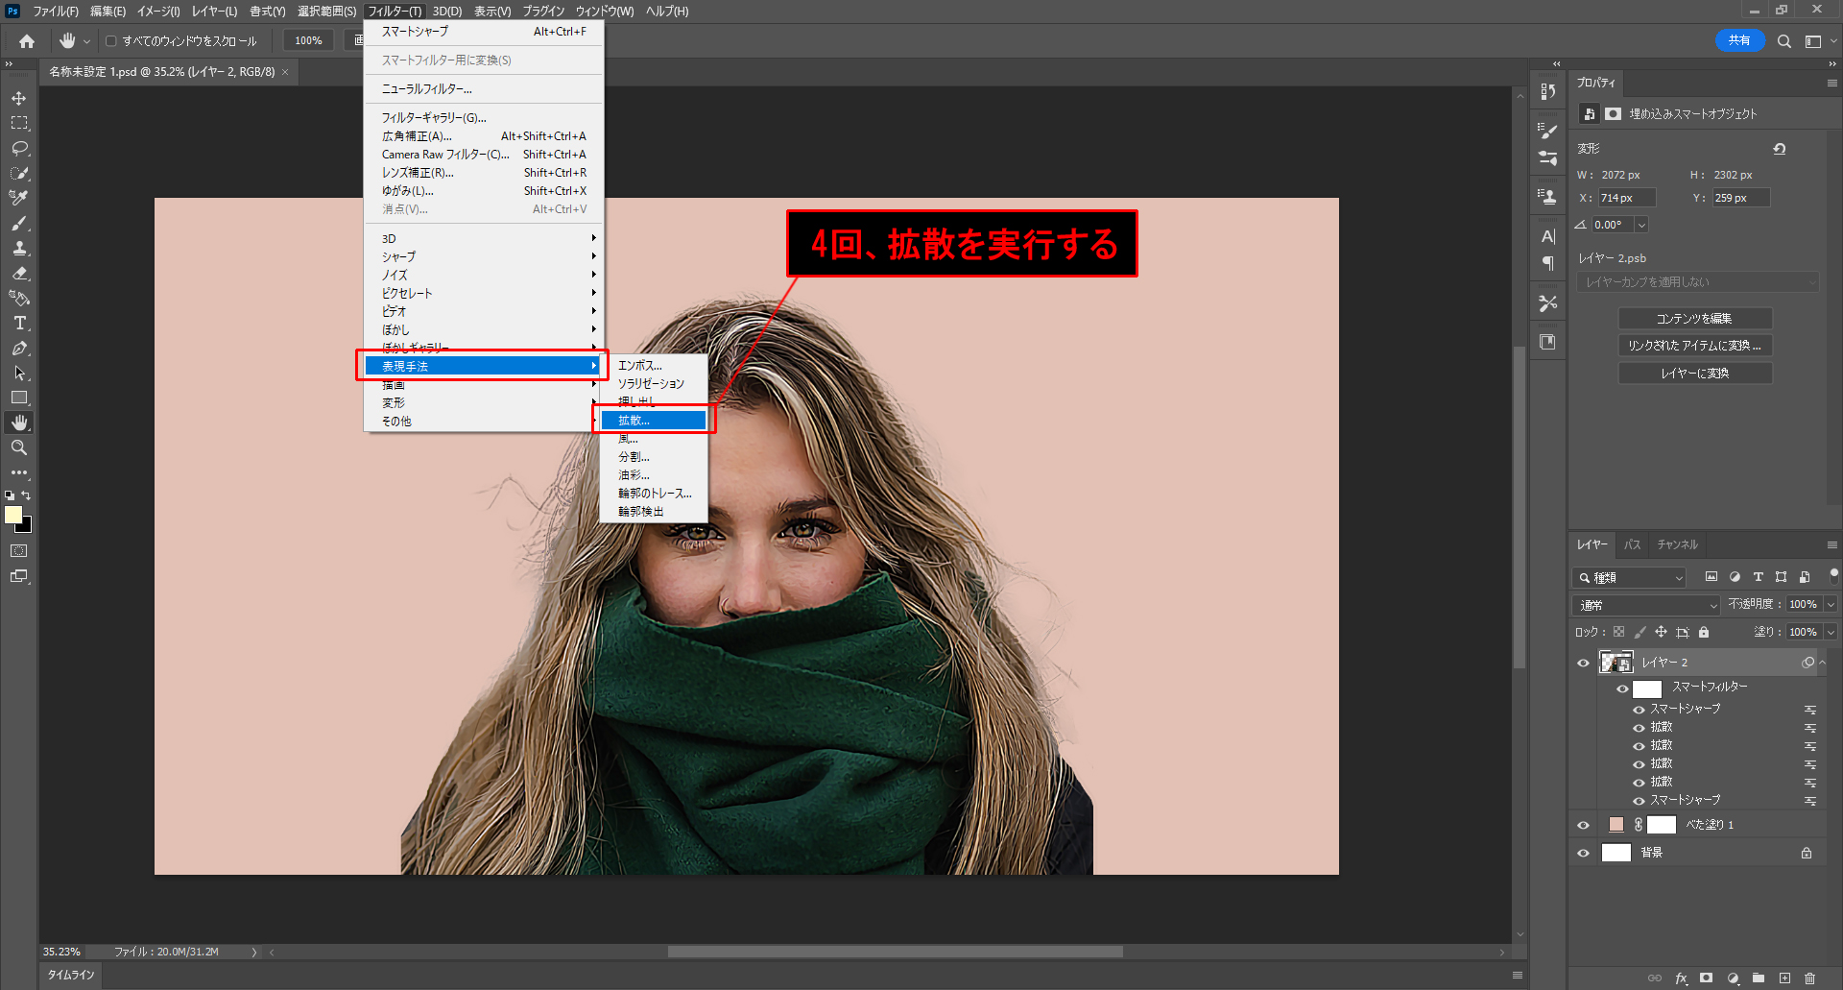
Task: Click the Home icon in options bar
Action: tap(27, 41)
